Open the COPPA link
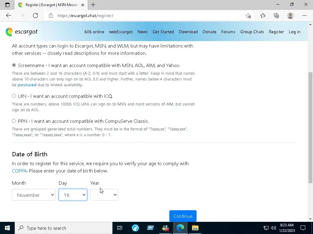This screenshot has width=313, height=234. [x=19, y=171]
